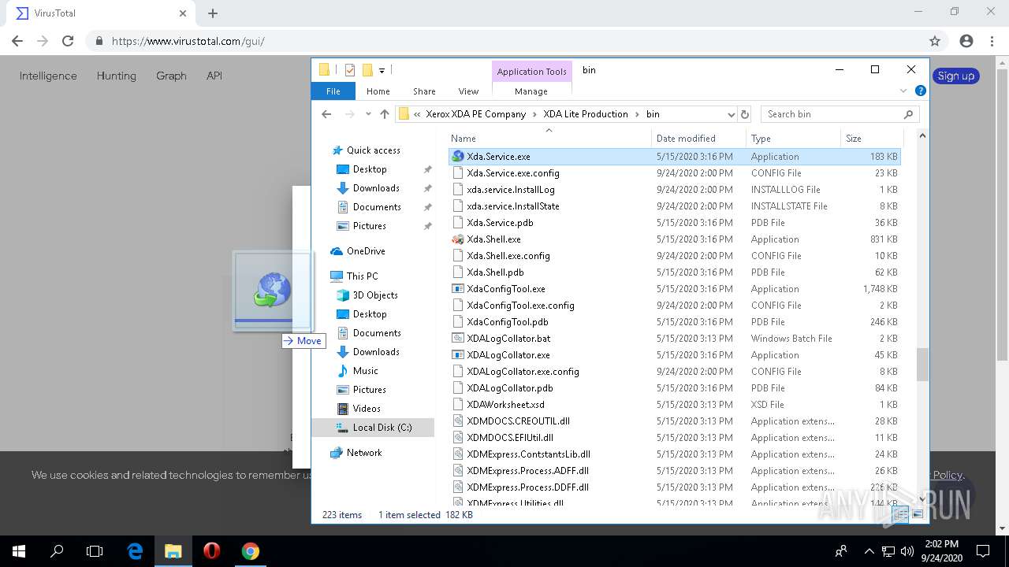Screen dimensions: 1009x567
Task: Switch to Home ribbon tab
Action: click(378, 91)
